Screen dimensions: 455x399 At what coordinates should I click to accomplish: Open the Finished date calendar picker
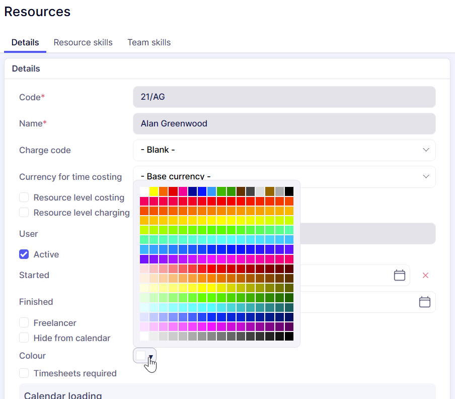[x=424, y=302]
